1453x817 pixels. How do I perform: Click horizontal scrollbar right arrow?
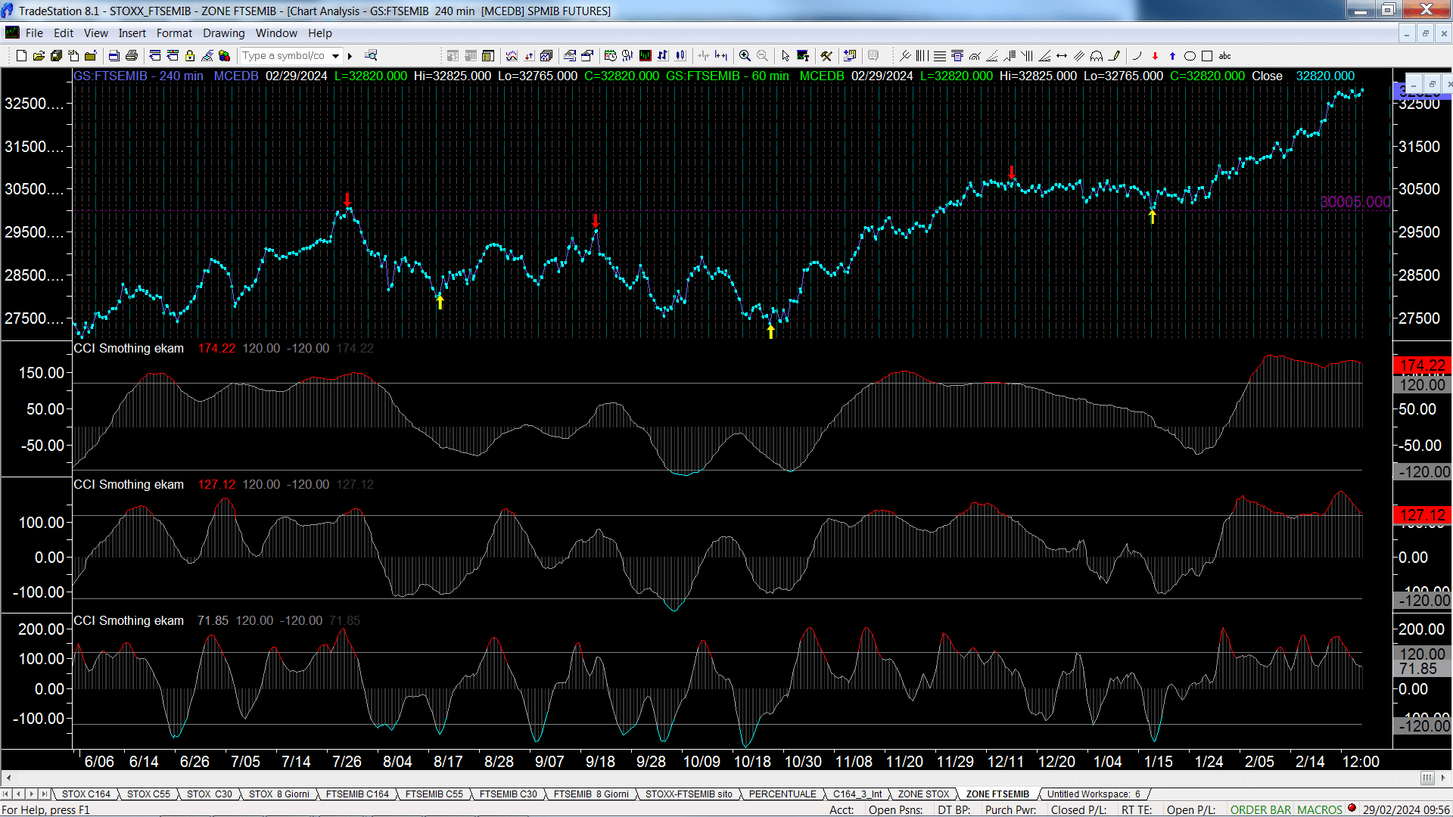click(1444, 778)
